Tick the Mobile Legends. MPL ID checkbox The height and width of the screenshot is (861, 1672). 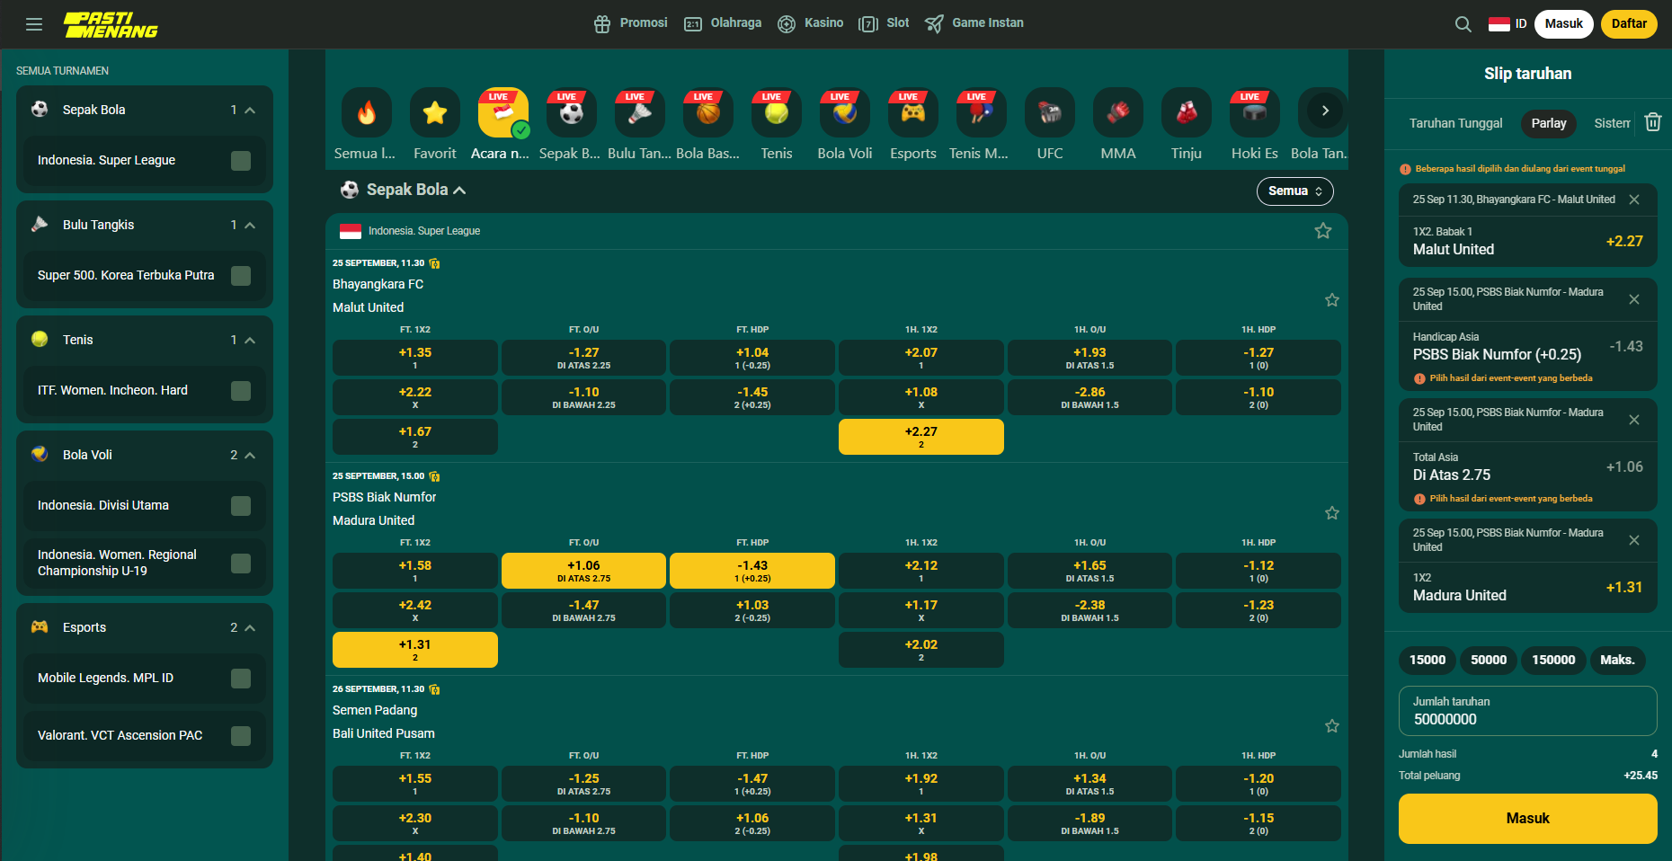coord(241,679)
